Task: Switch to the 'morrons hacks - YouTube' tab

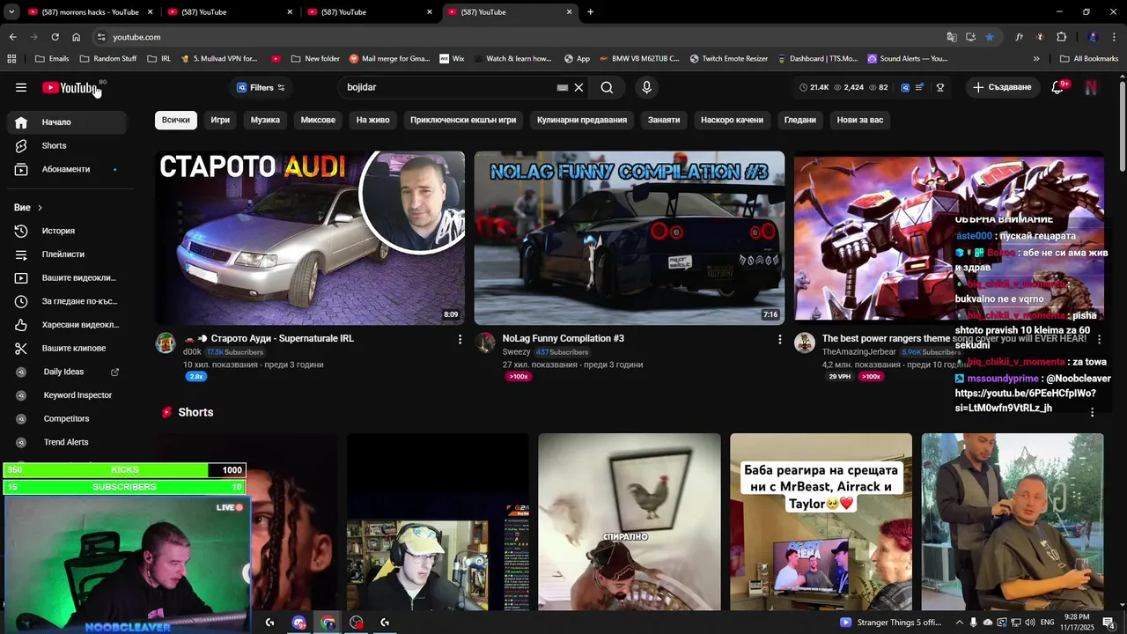Action: pyautogui.click(x=91, y=12)
